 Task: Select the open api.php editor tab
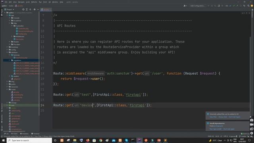pos(46,10)
